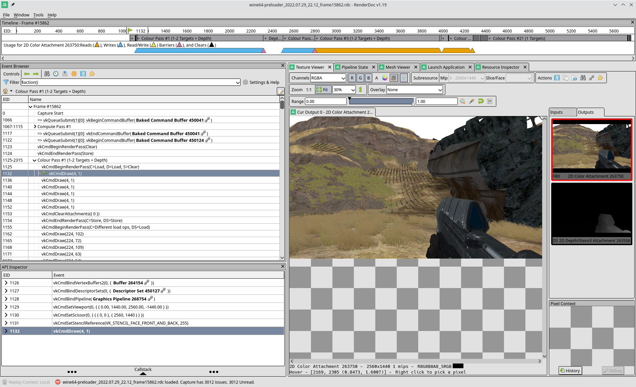Click the puzzle-piece extension icon in Actions

[600, 78]
